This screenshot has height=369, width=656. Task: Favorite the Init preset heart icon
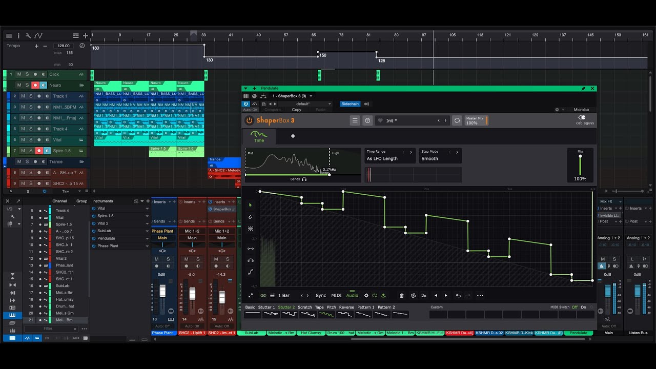[x=380, y=120]
